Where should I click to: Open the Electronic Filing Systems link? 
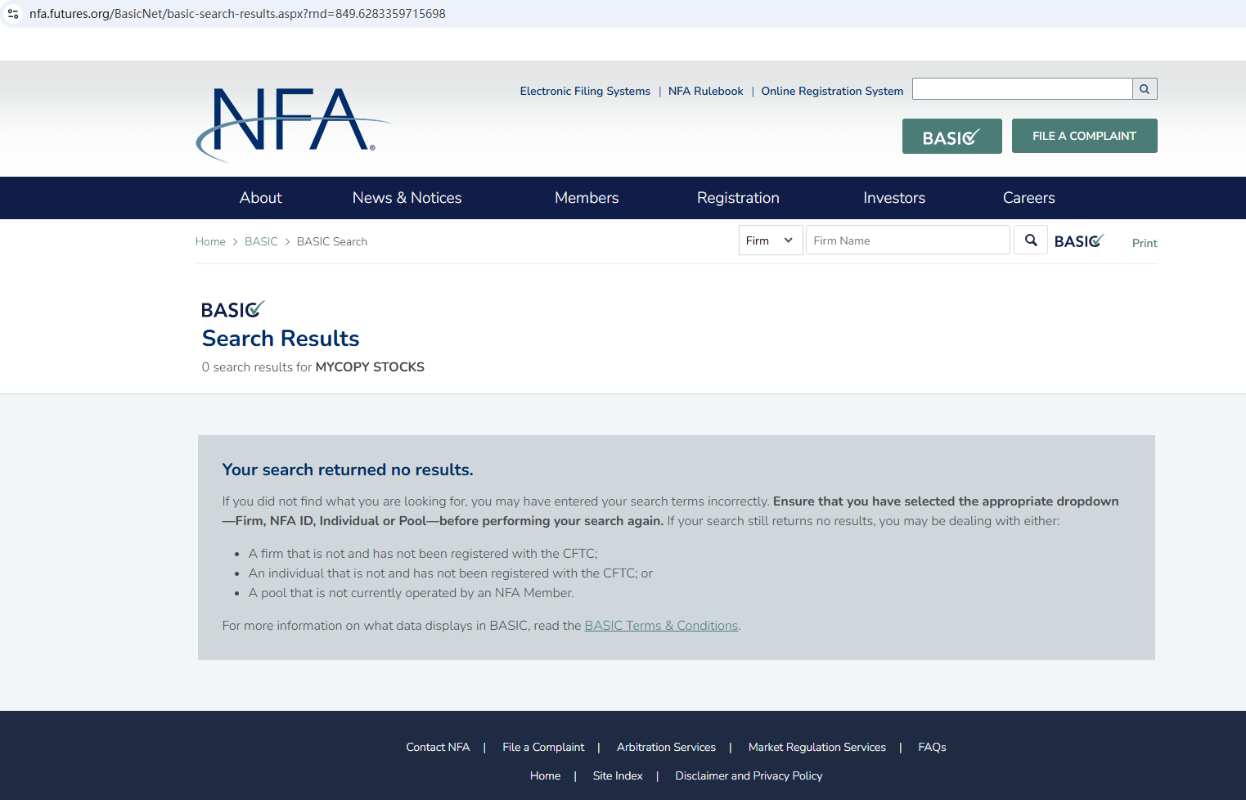[585, 91]
